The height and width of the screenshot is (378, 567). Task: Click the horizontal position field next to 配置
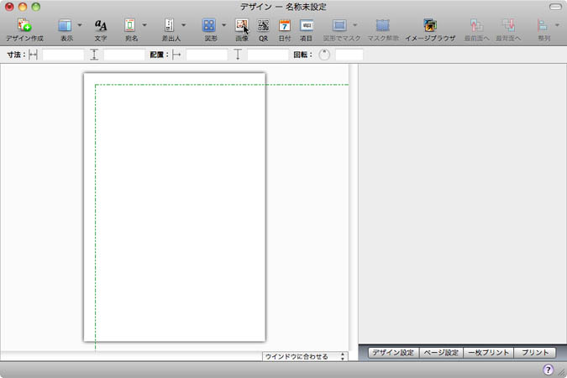pos(207,55)
